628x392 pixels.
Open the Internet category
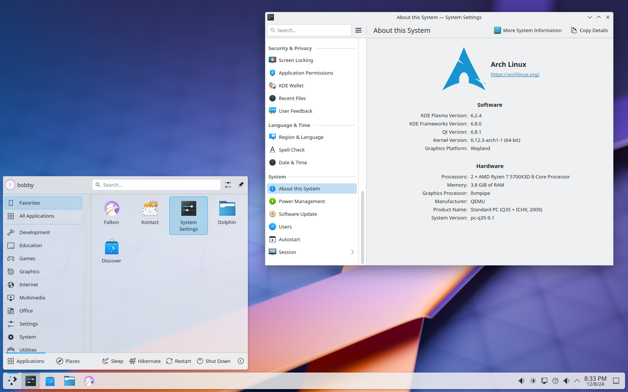click(43, 284)
